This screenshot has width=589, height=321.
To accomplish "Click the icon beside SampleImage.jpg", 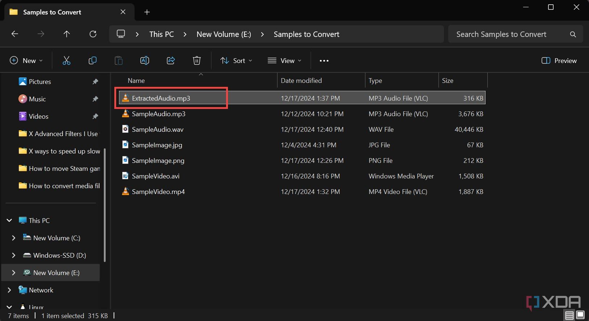I will 125,145.
